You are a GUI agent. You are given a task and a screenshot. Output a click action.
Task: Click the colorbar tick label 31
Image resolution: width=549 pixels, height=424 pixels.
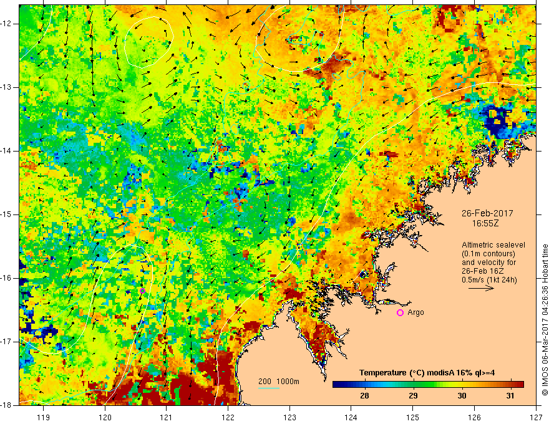(x=510, y=396)
